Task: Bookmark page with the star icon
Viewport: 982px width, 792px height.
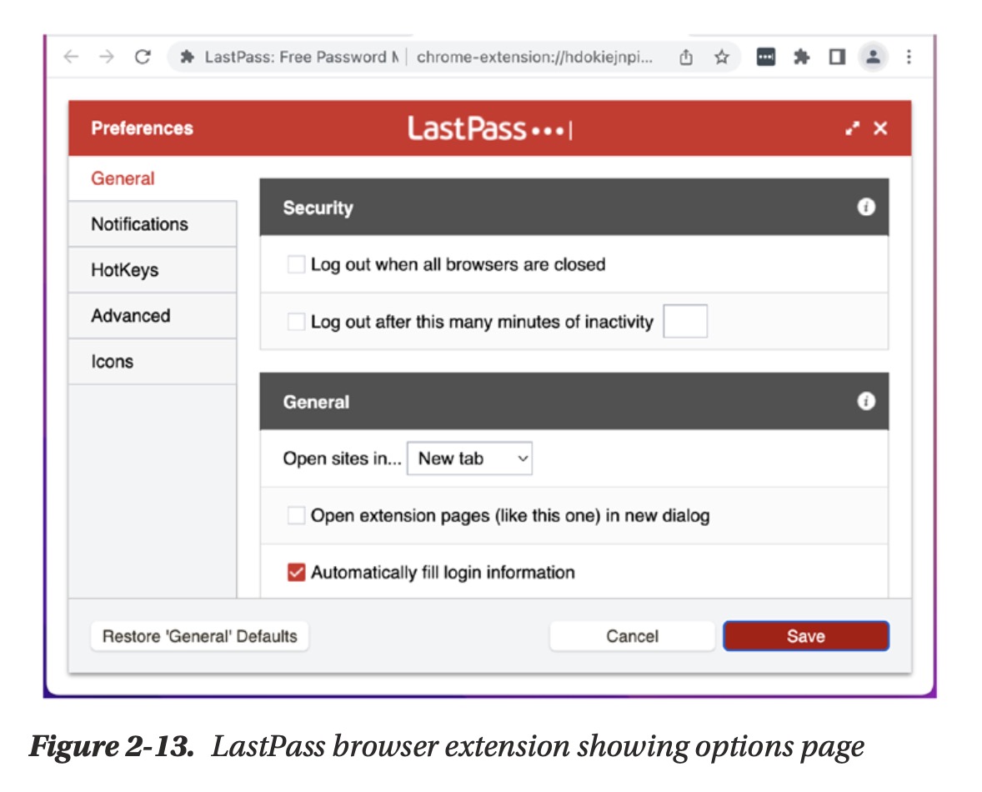Action: [722, 57]
